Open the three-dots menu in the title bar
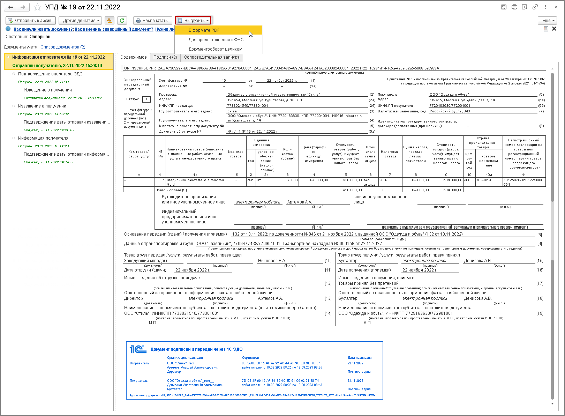 pos(546,7)
